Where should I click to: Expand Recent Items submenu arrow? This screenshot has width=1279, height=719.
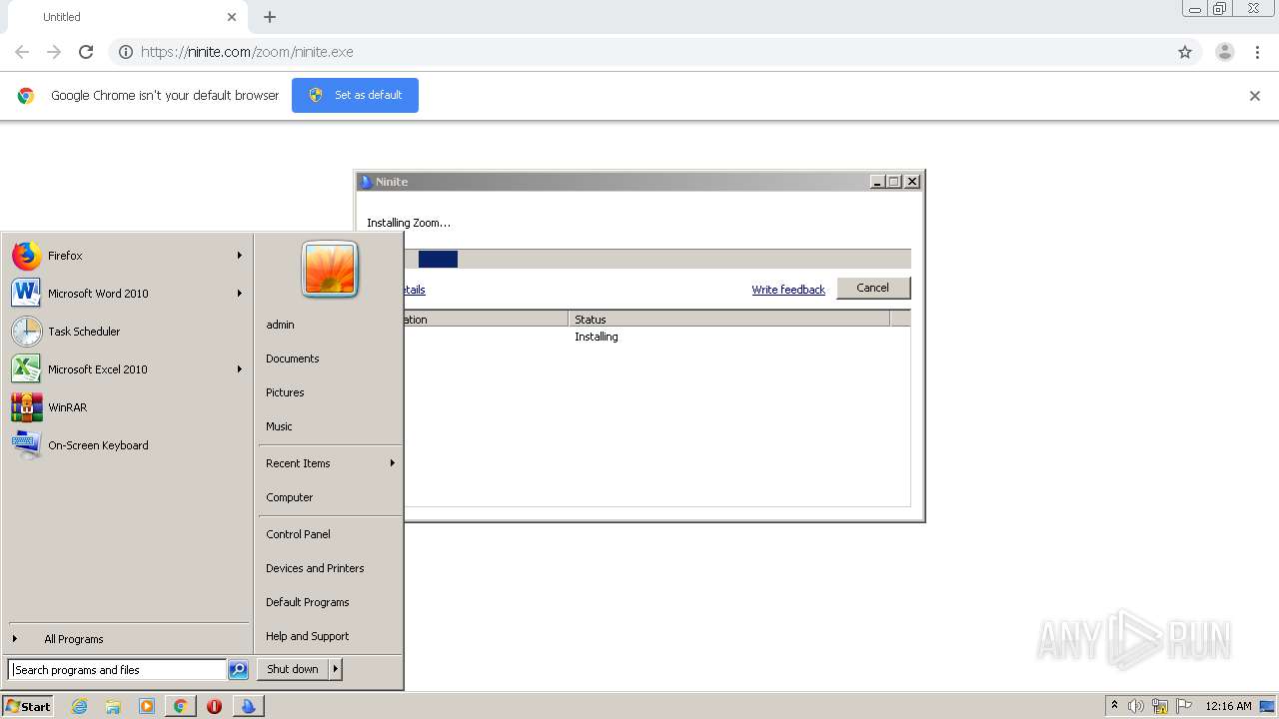tap(393, 463)
